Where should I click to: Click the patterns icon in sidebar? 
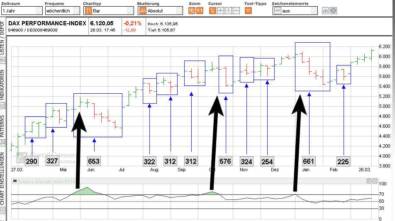coord(2,143)
